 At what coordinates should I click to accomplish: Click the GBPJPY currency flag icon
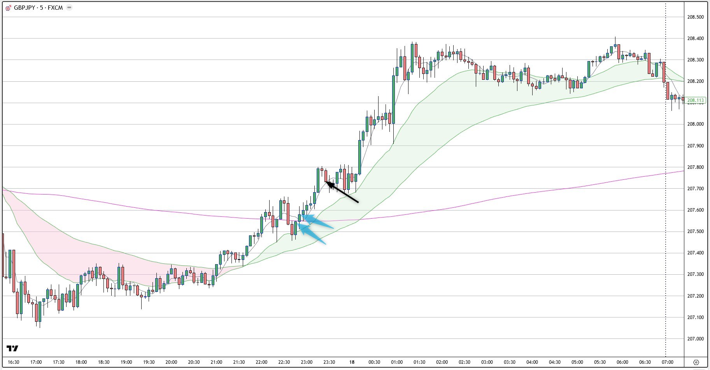click(x=8, y=7)
